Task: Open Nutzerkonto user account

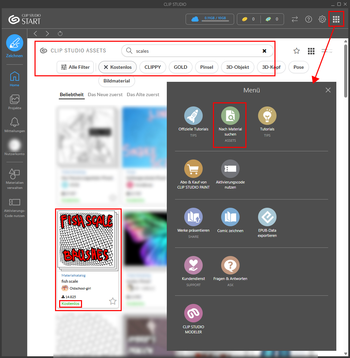Action: pyautogui.click(x=15, y=147)
